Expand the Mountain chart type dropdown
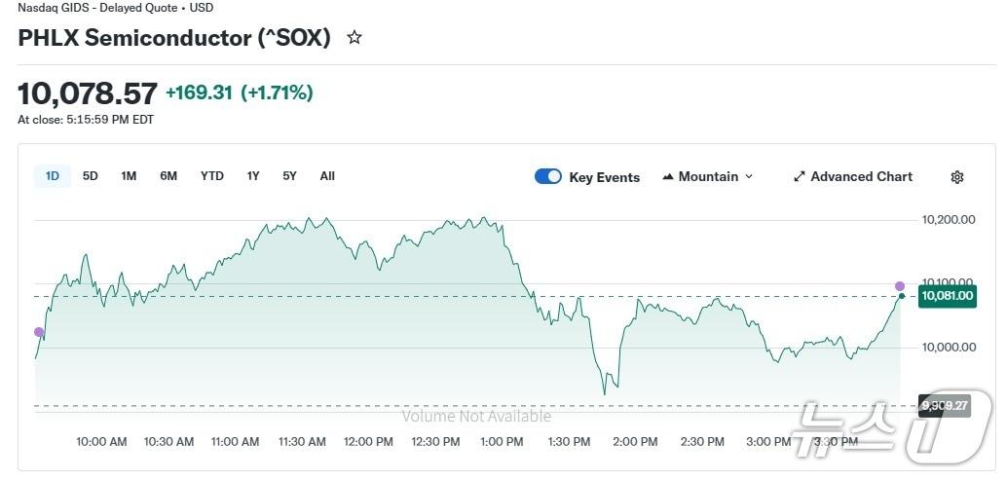 pos(748,177)
